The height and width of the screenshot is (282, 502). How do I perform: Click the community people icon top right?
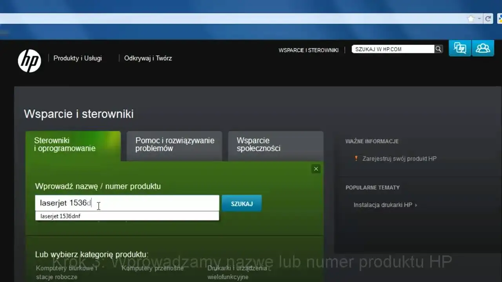tap(483, 48)
